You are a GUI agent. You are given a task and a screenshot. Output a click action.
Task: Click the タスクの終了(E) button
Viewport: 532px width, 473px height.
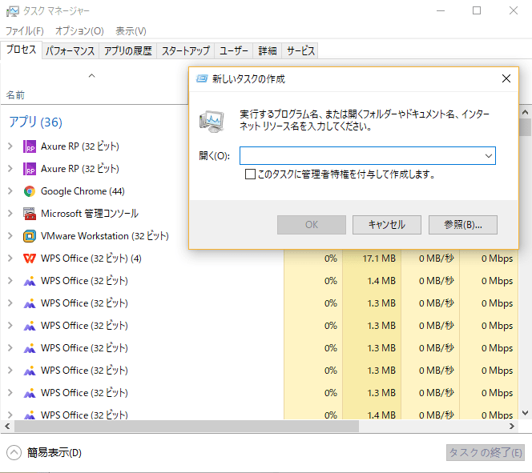pos(486,453)
